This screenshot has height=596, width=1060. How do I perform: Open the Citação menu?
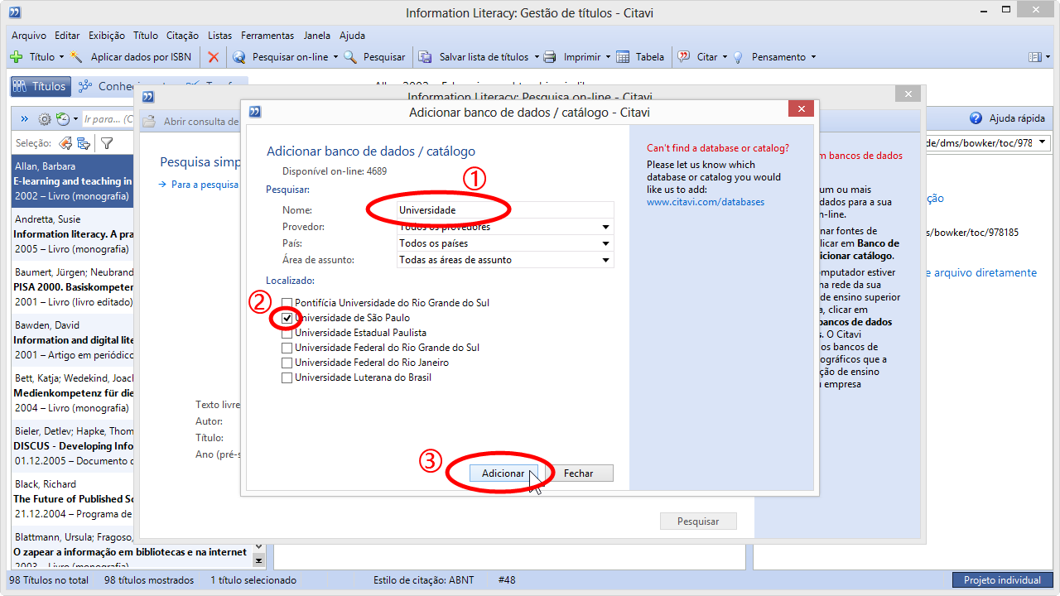[x=182, y=36]
